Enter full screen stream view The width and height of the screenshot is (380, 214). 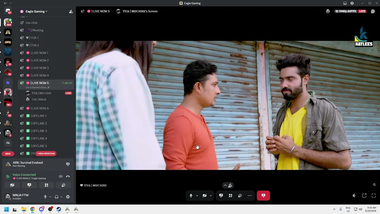pos(374,196)
